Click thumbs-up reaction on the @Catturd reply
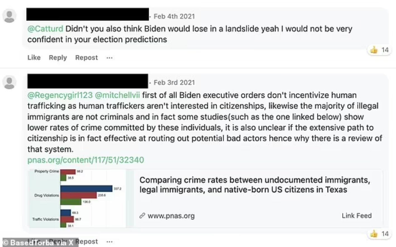396x247 pixels. click(374, 50)
